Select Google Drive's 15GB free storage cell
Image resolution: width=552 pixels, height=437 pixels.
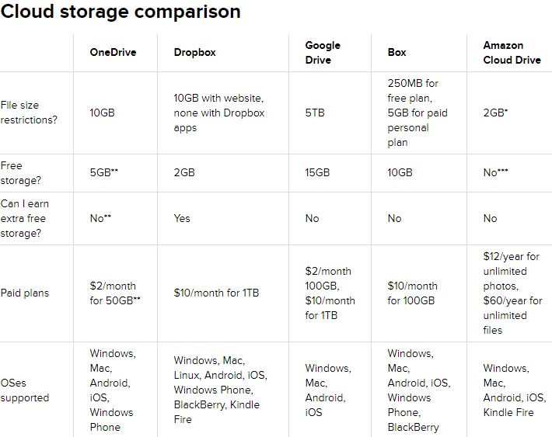pyautogui.click(x=317, y=172)
